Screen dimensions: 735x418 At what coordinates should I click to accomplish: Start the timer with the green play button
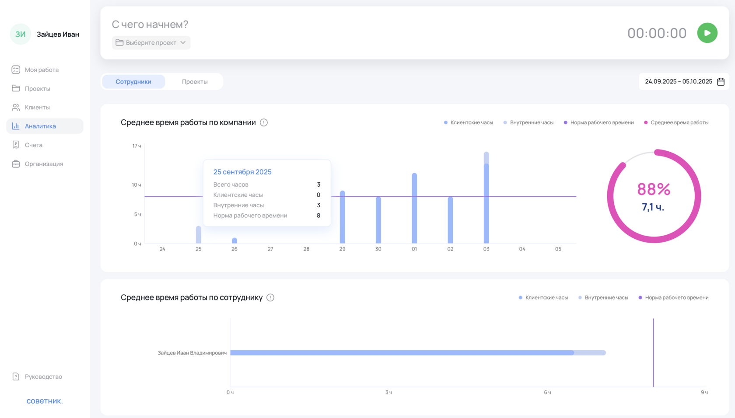tap(707, 33)
